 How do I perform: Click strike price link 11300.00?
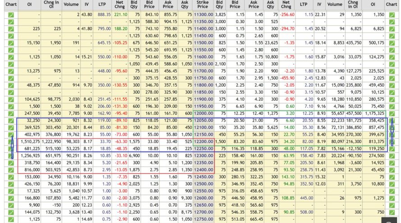tap(203, 14)
